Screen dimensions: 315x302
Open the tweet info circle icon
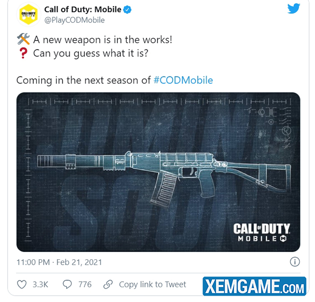(295, 262)
